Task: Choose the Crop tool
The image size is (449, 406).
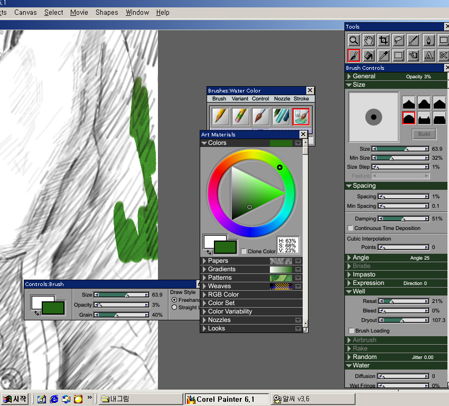Action: point(384,40)
